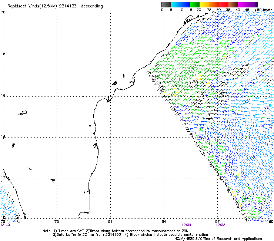This screenshot has width=274, height=241.
Task: Click the green 15-20 knots legend segment
Action: 195,4
